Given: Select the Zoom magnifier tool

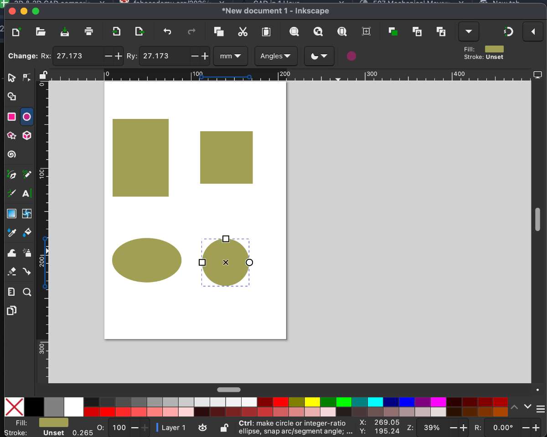Looking at the screenshot, I should click(27, 292).
